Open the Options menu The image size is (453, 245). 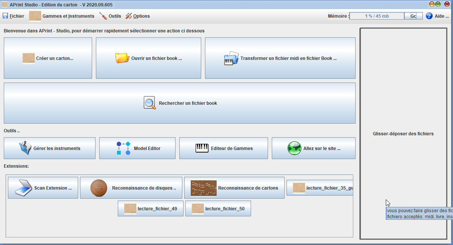138,16
